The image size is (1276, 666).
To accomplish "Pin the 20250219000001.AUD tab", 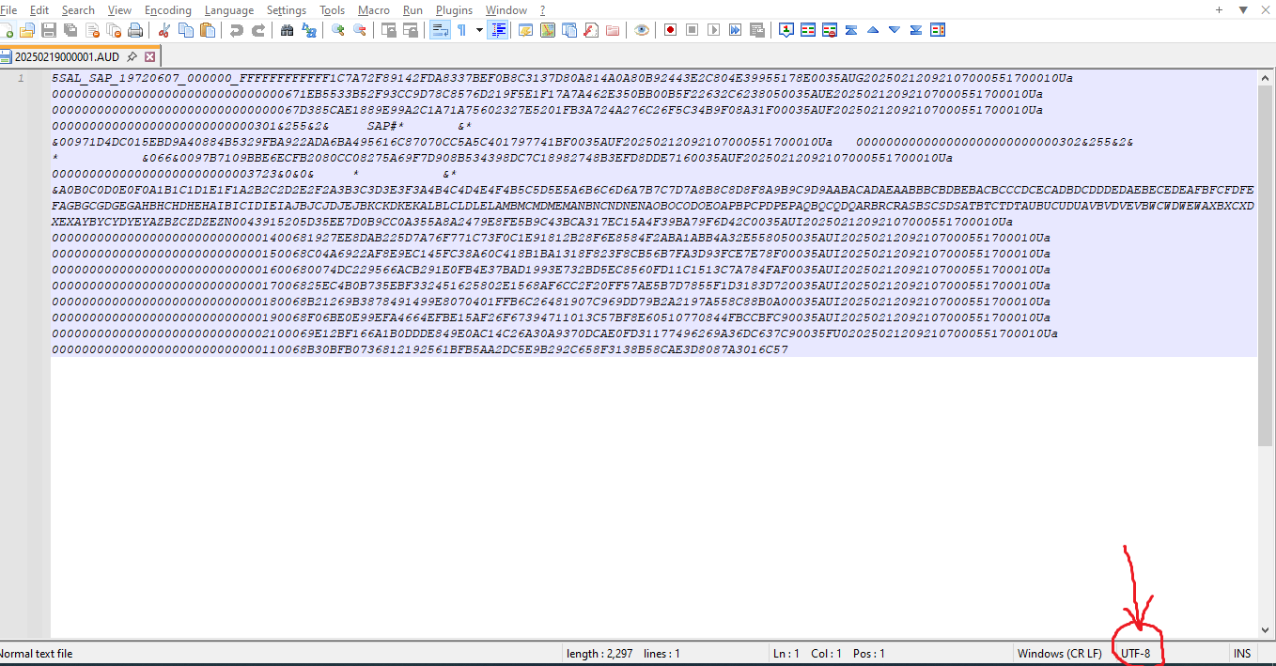I will coord(132,56).
